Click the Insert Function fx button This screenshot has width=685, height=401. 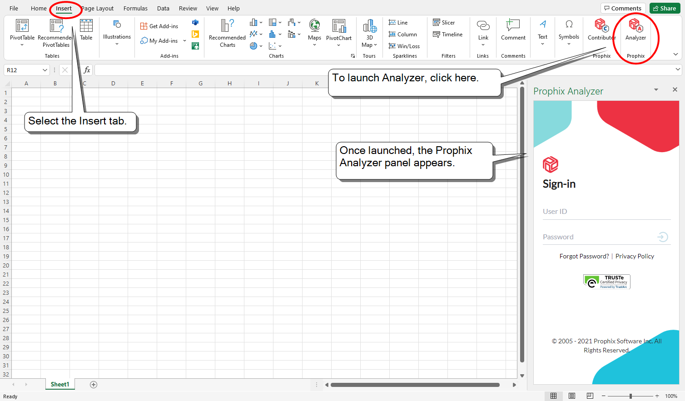click(87, 70)
